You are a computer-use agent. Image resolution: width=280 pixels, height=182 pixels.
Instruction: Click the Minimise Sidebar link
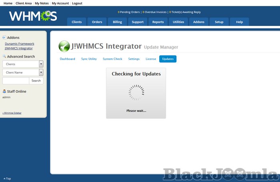point(12,113)
